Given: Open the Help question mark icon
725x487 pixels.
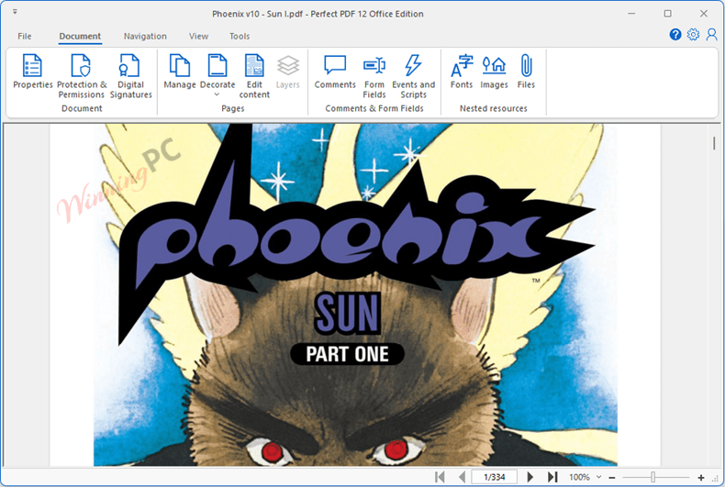Looking at the screenshot, I should 675,35.
